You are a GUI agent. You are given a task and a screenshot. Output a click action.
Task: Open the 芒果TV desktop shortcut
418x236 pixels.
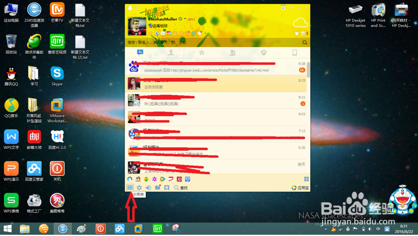point(57,12)
